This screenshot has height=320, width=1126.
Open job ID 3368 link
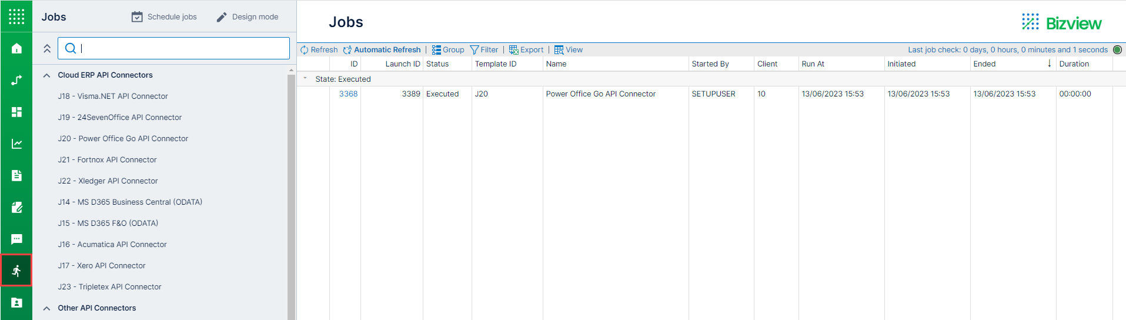pyautogui.click(x=348, y=94)
